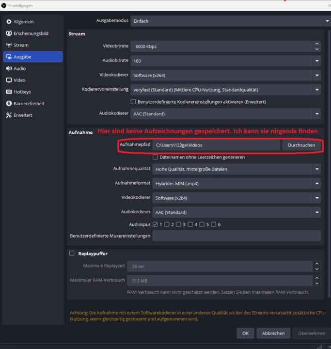
Task: Click the Audio speaker icon
Action: pos(9,68)
